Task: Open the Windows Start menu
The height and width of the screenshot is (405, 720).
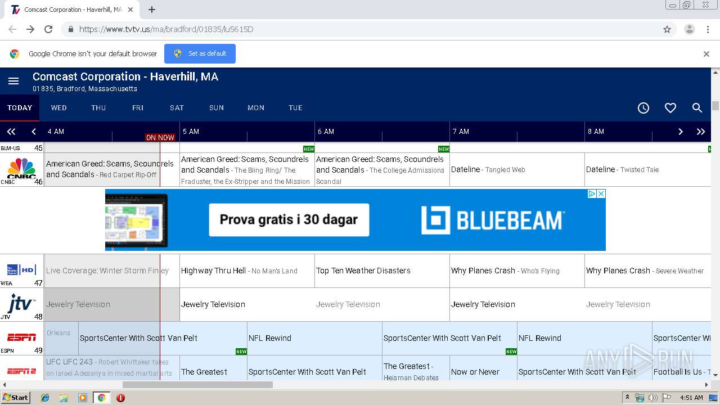Action: [x=15, y=398]
